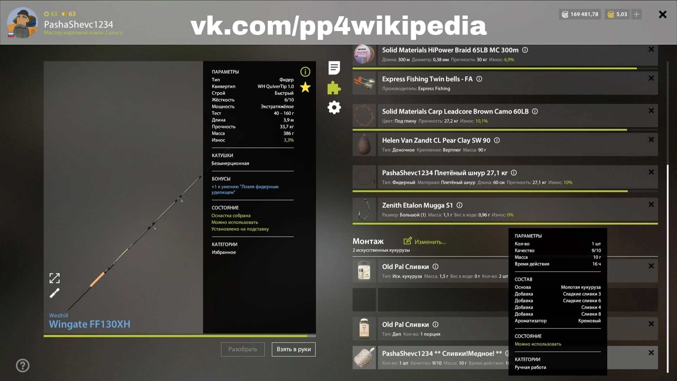This screenshot has width=677, height=381.
Task: Remove Solid Materials Carp Leadcore item
Action: pyautogui.click(x=651, y=111)
